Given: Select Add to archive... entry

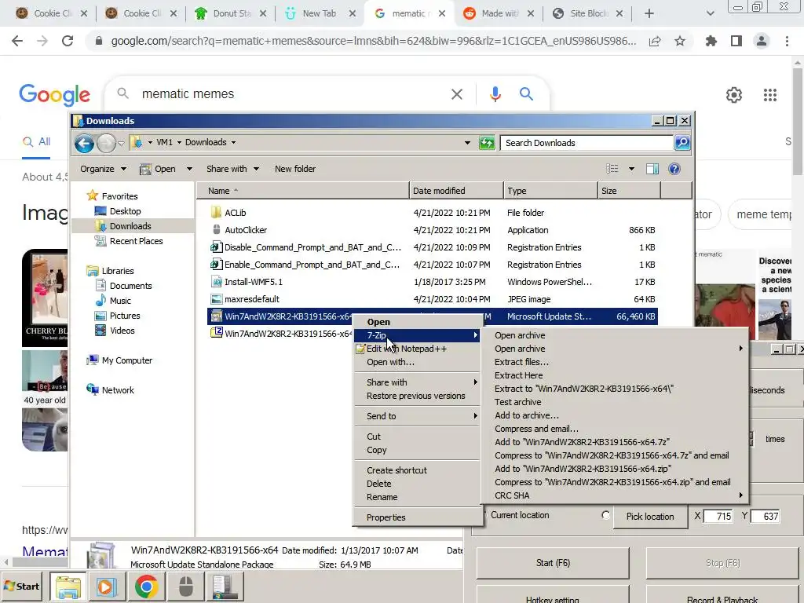Looking at the screenshot, I should (x=527, y=415).
